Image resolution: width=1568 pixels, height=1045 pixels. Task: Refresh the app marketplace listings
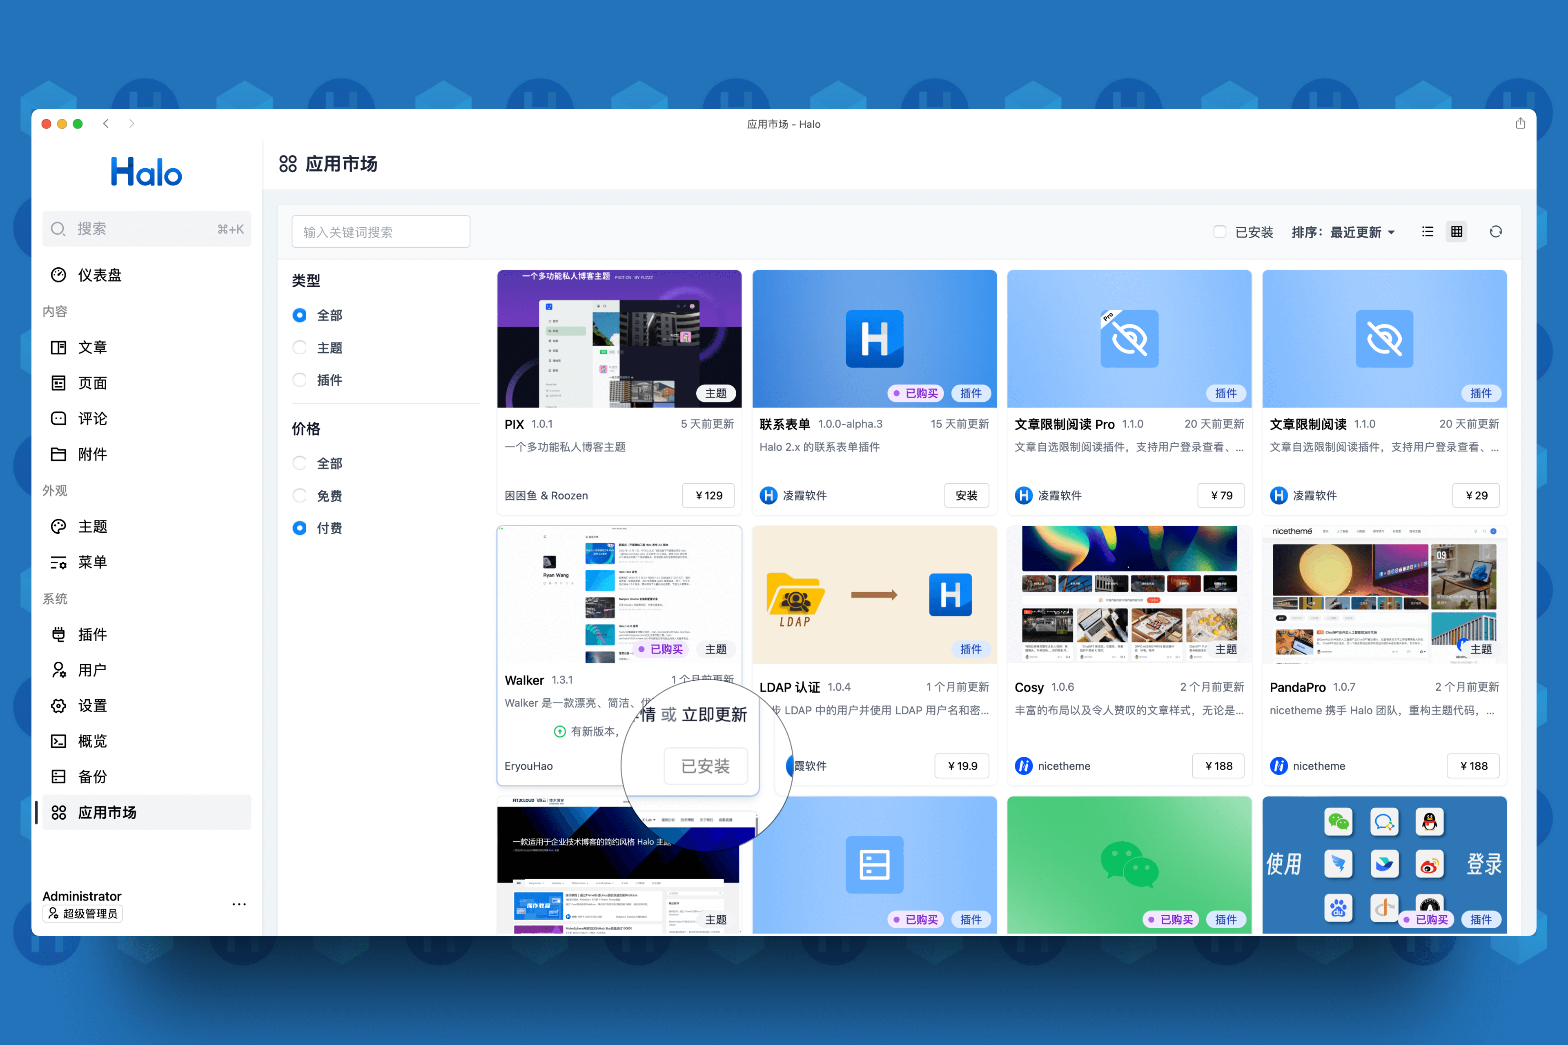click(1495, 231)
